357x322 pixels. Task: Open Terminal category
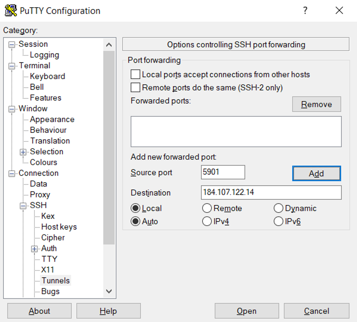tap(35, 66)
